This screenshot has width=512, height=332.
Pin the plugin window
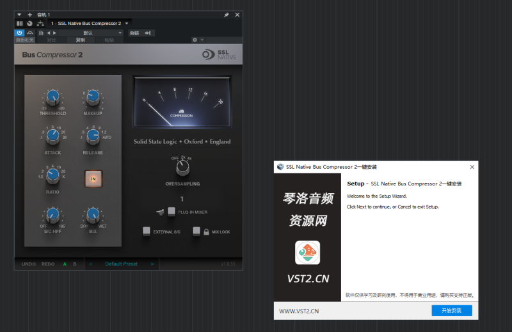tap(227, 15)
